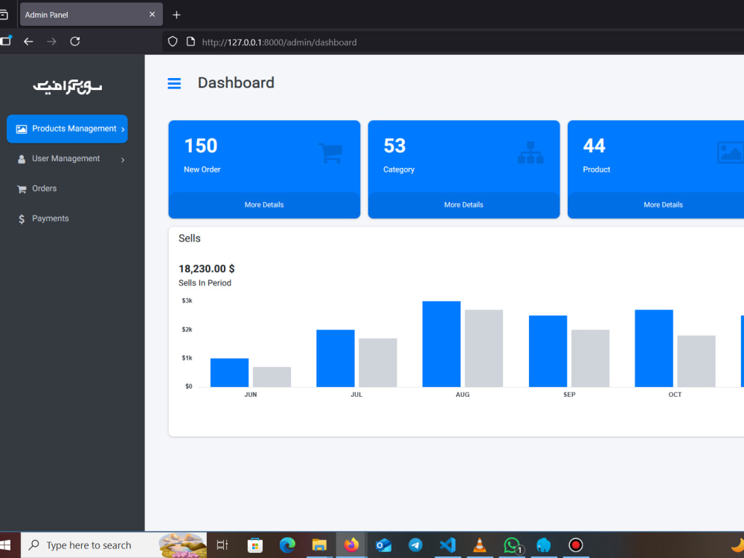Click the gray SEP bar in chart

point(590,359)
